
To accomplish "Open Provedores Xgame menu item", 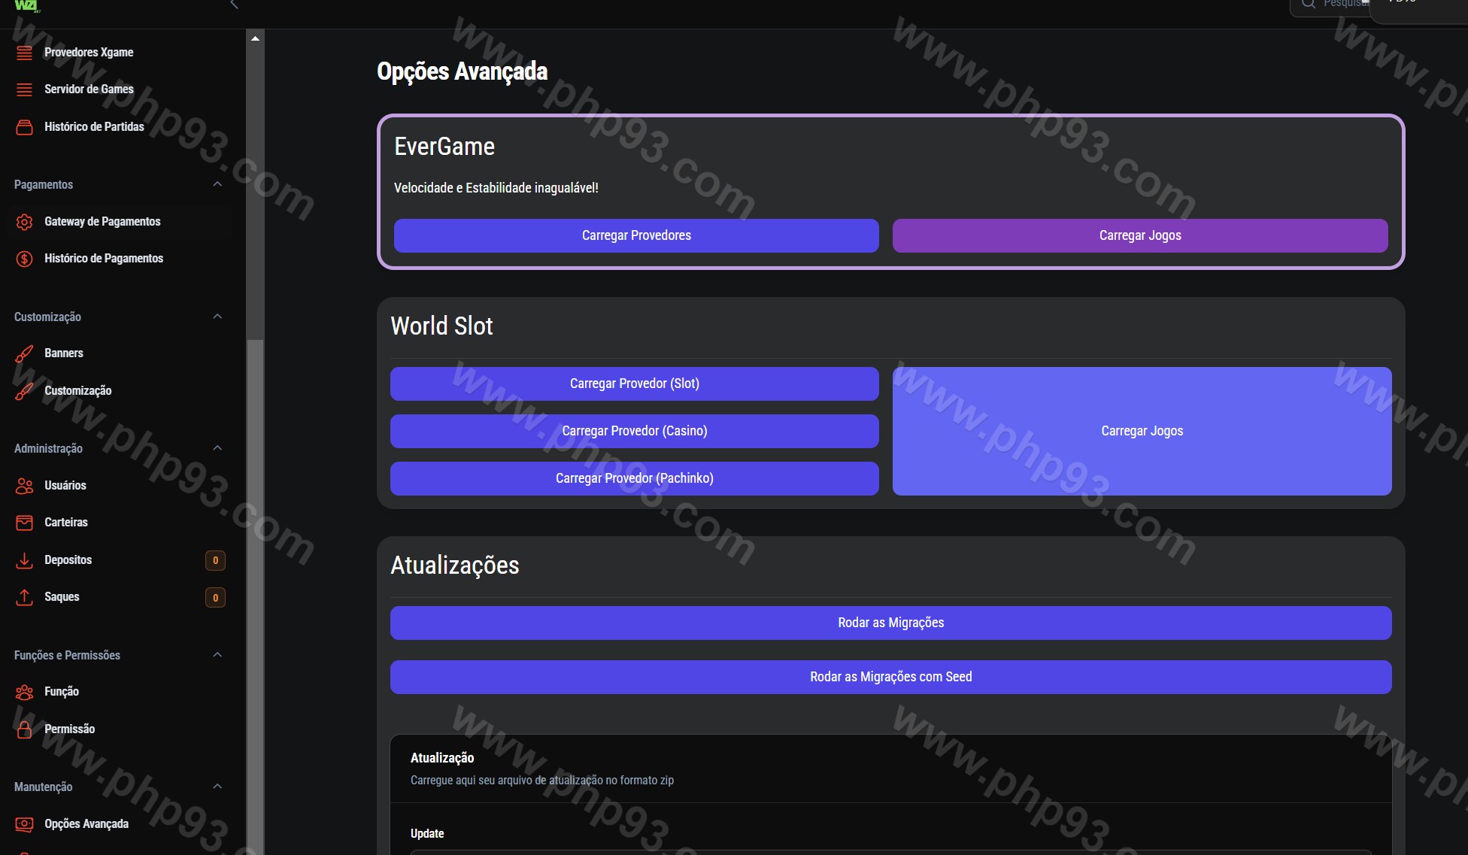I will 89,52.
